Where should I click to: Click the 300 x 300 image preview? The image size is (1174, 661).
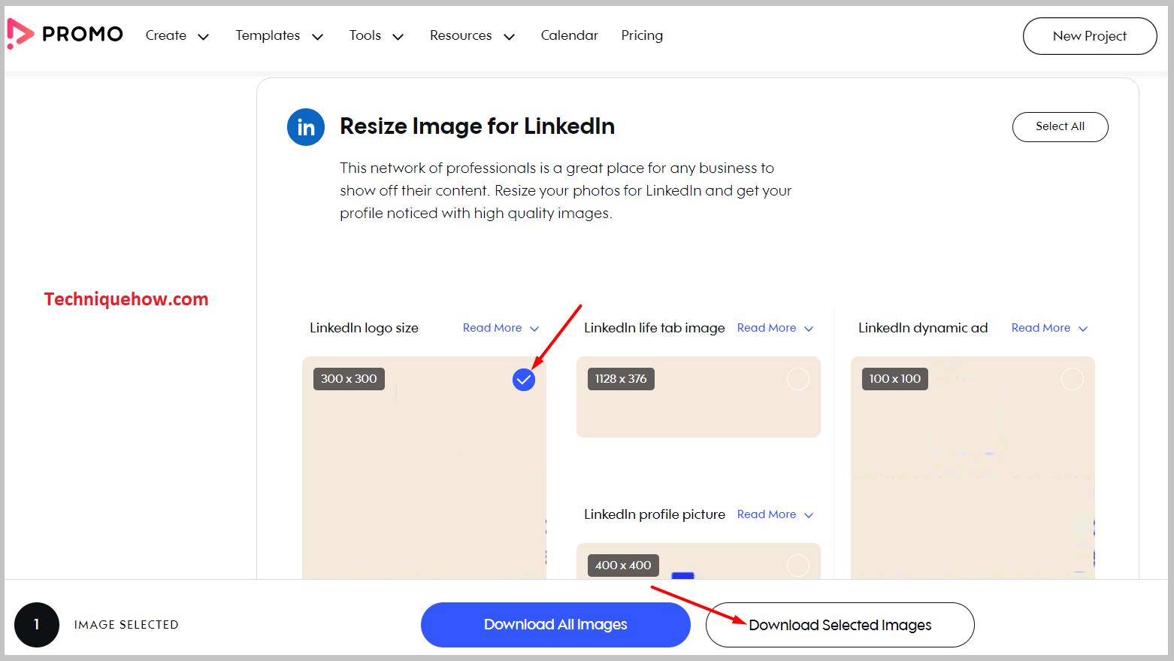(x=424, y=468)
